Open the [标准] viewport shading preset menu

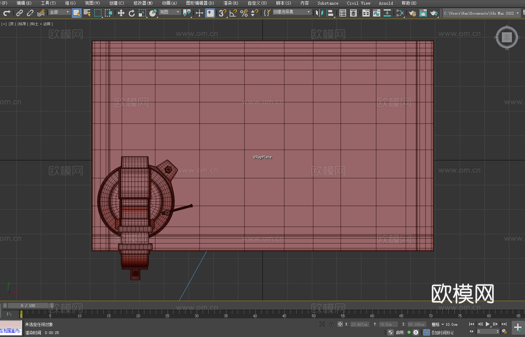tap(22, 24)
